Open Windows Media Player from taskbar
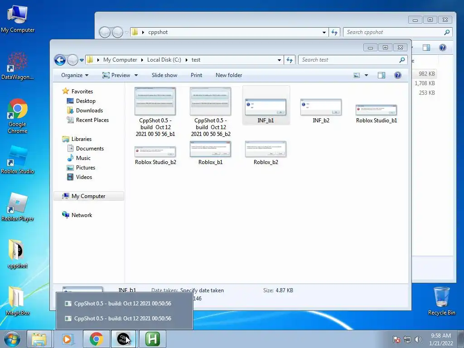464x348 pixels. click(x=67, y=339)
